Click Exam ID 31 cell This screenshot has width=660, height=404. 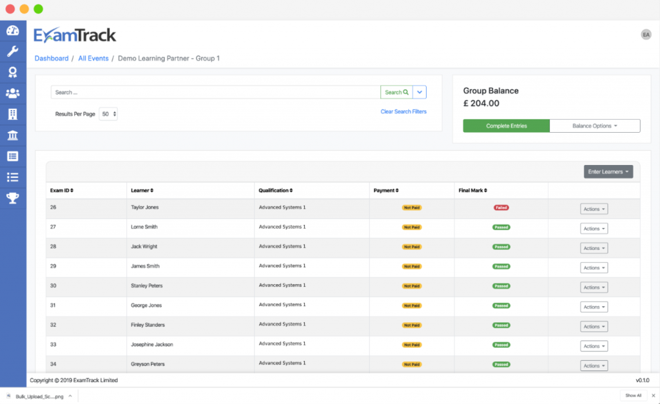[x=53, y=305]
